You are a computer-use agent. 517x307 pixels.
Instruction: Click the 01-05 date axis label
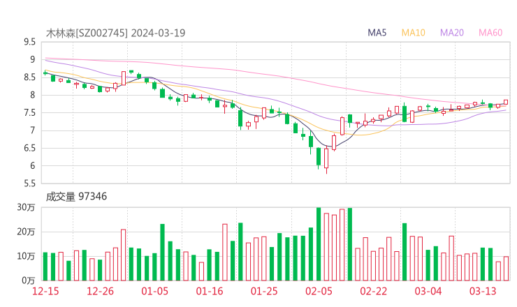click(154, 291)
